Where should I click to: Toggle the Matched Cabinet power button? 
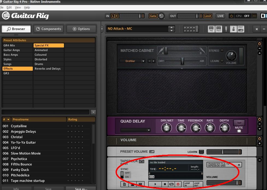260,44
